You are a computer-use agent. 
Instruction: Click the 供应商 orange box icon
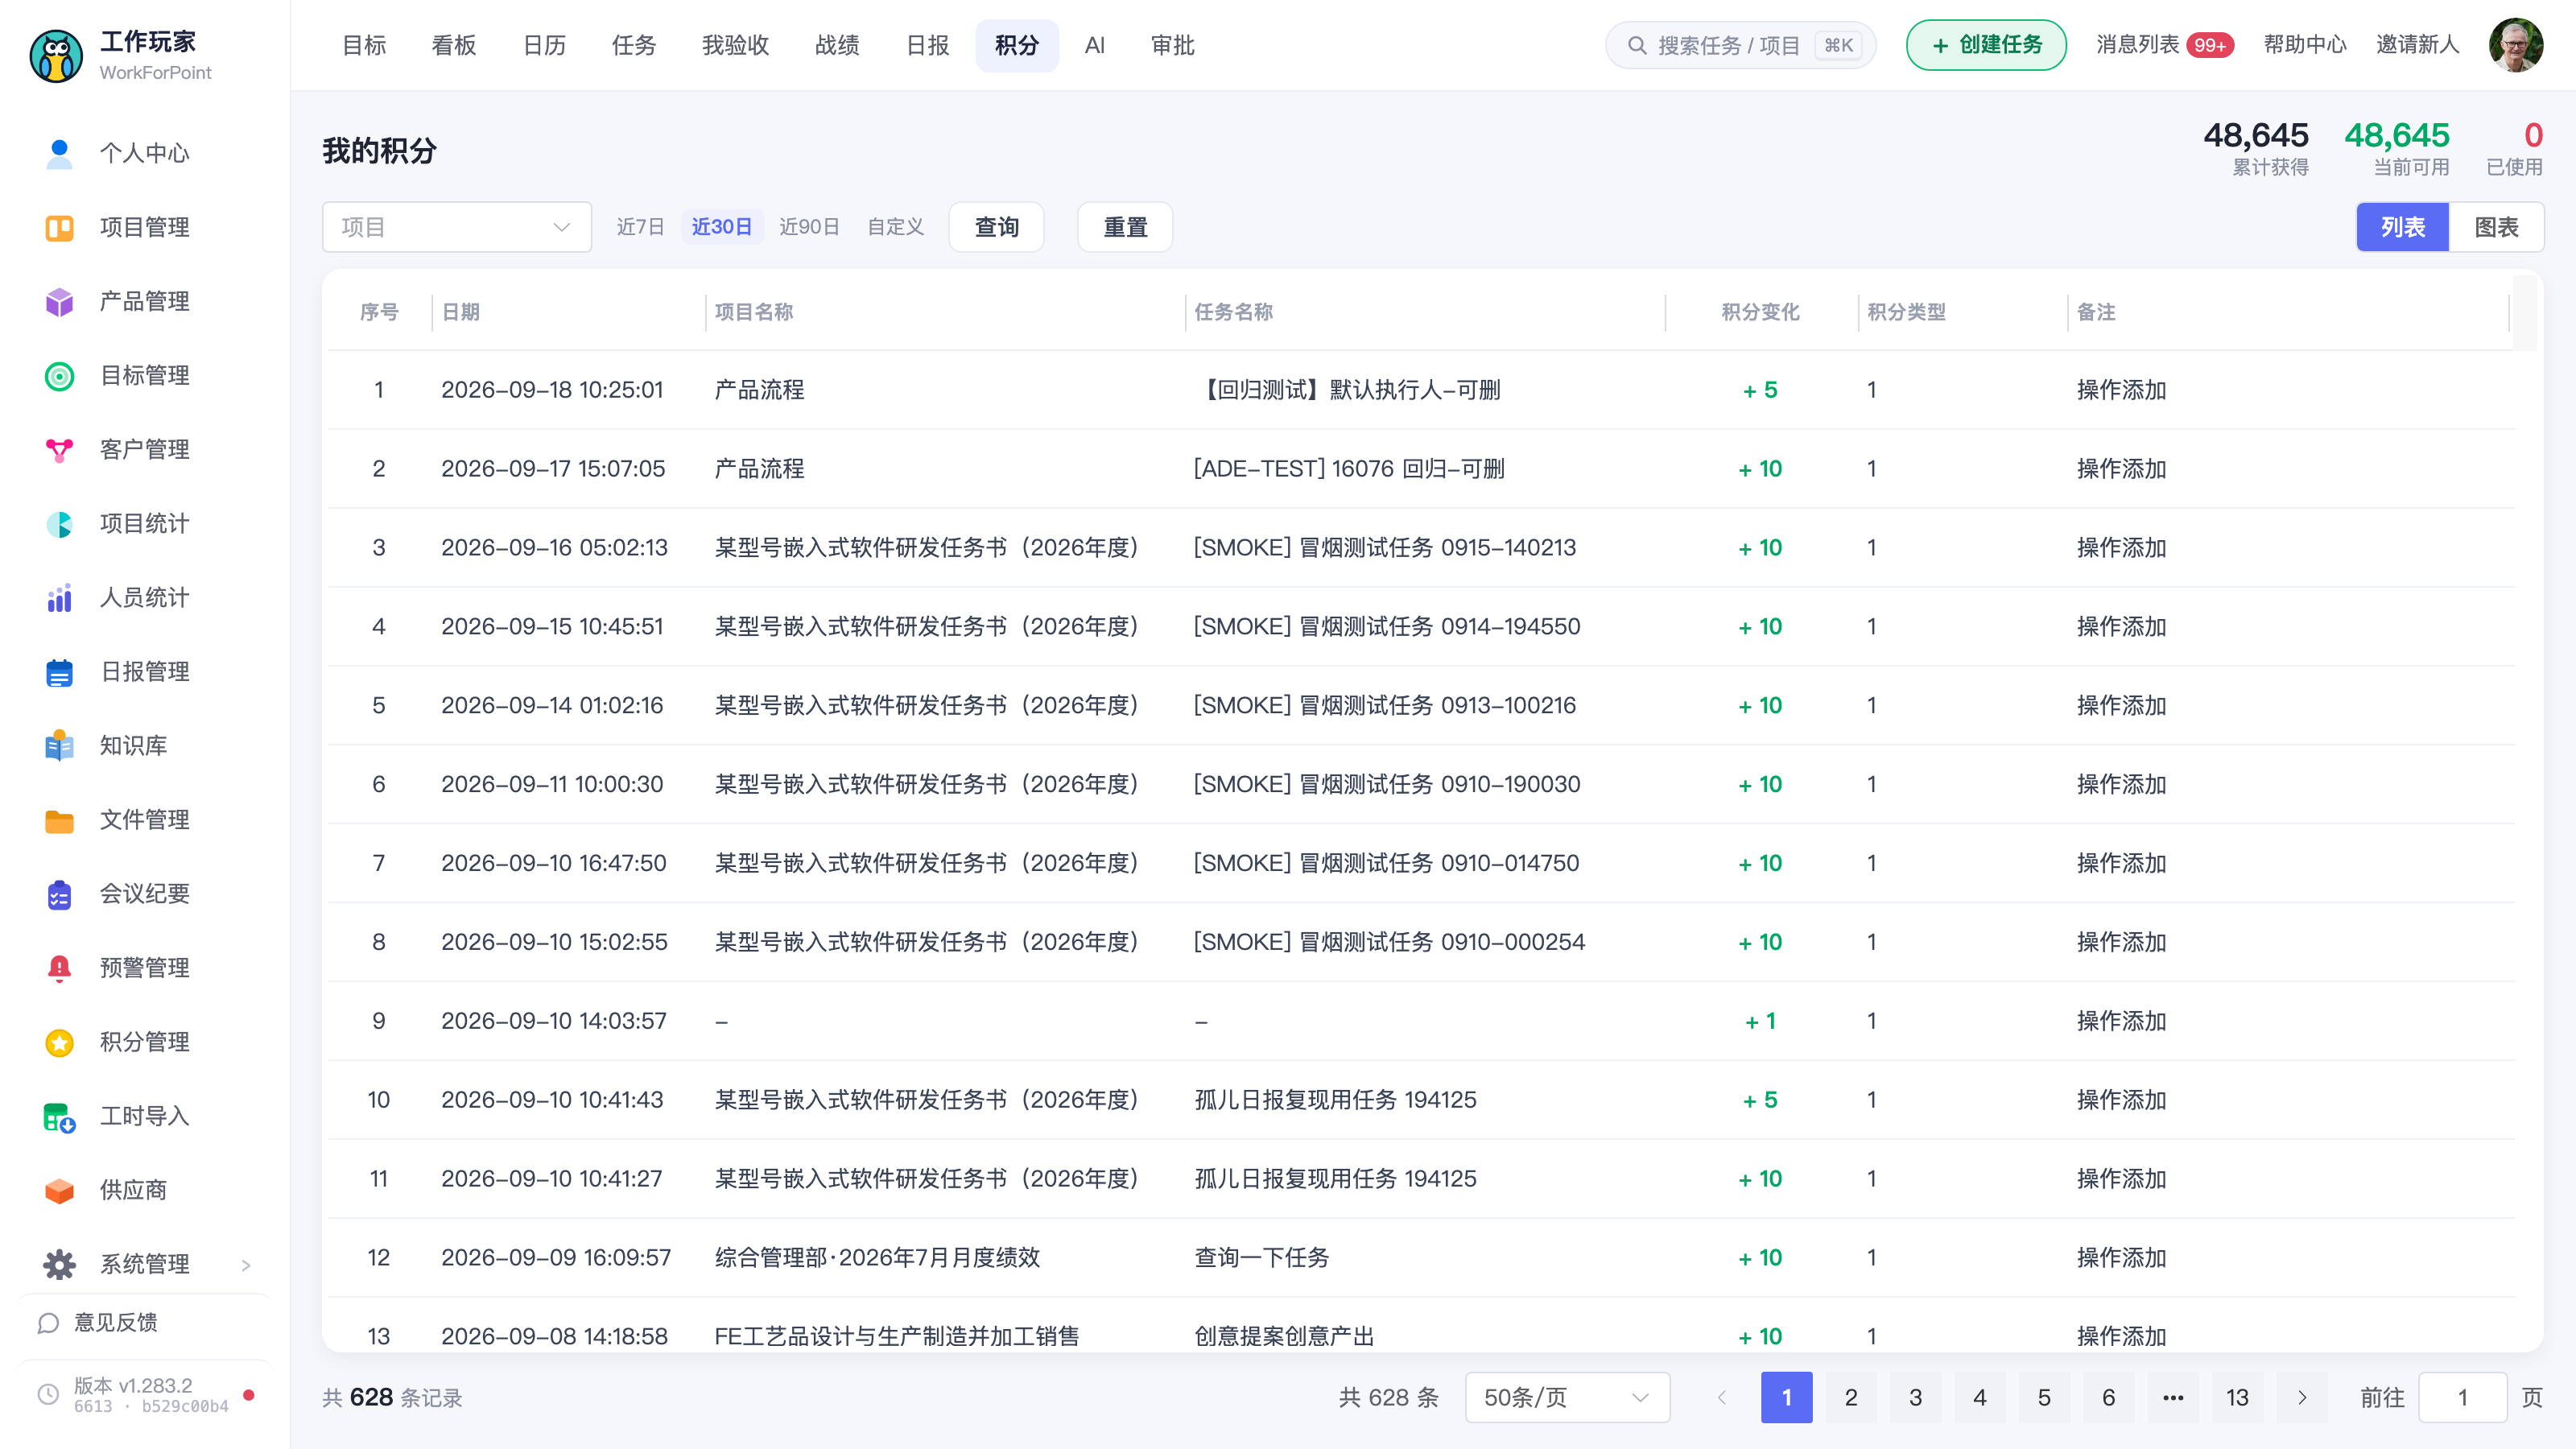[x=59, y=1190]
